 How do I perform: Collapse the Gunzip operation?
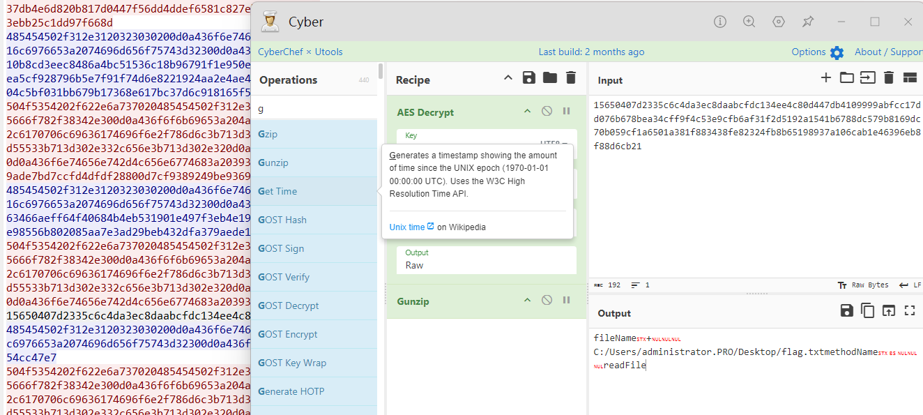pyautogui.click(x=528, y=300)
